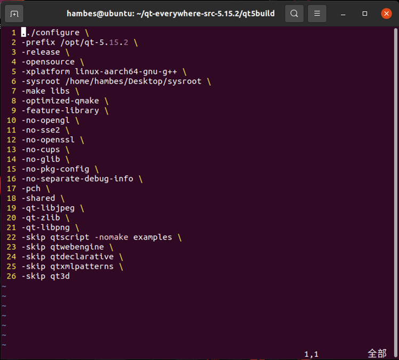Click the -prefix /opt/qt-5.15.2 line
Viewport: 399px width, 360px height.
(x=75, y=43)
